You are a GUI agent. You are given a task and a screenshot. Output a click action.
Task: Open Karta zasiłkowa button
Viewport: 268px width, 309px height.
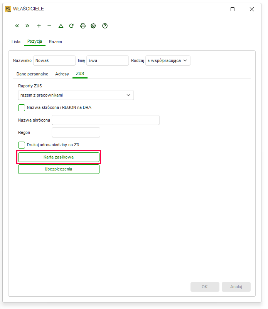point(59,157)
